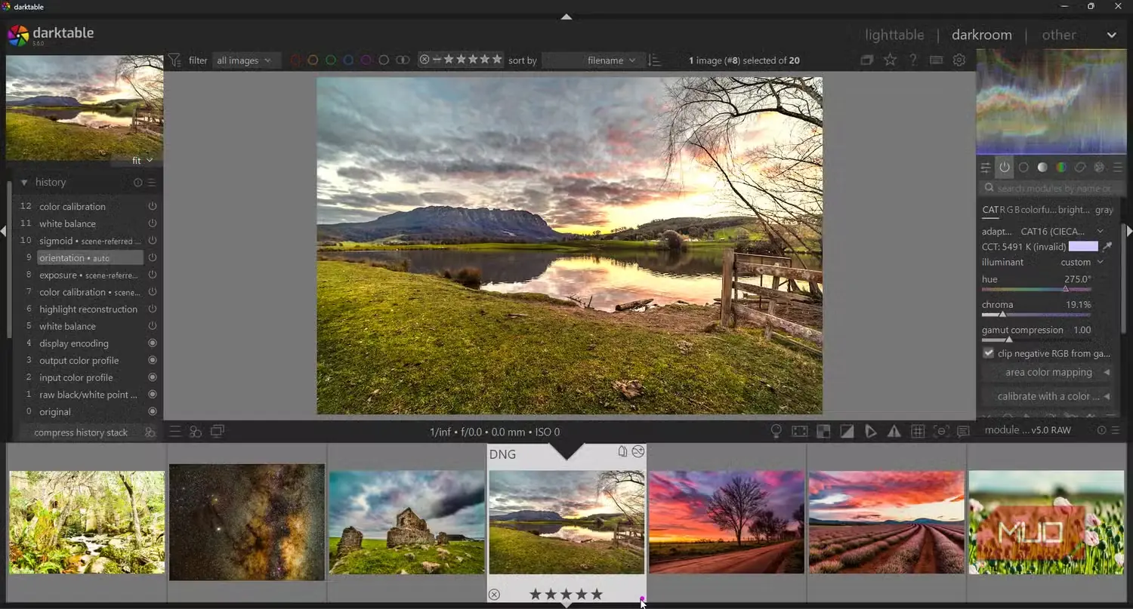Open global preferences gear icon
1133x609 pixels.
pyautogui.click(x=959, y=60)
